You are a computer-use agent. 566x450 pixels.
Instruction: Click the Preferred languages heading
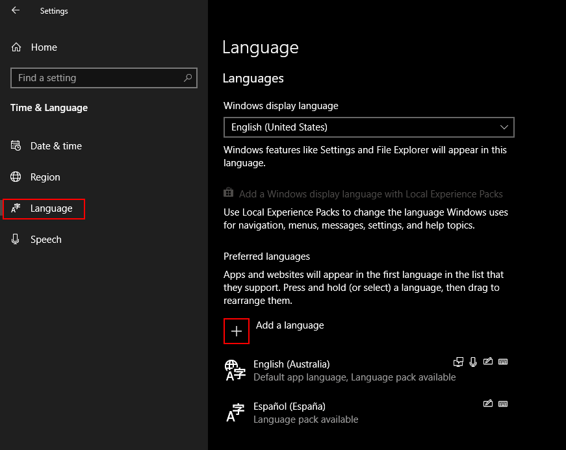click(x=266, y=256)
